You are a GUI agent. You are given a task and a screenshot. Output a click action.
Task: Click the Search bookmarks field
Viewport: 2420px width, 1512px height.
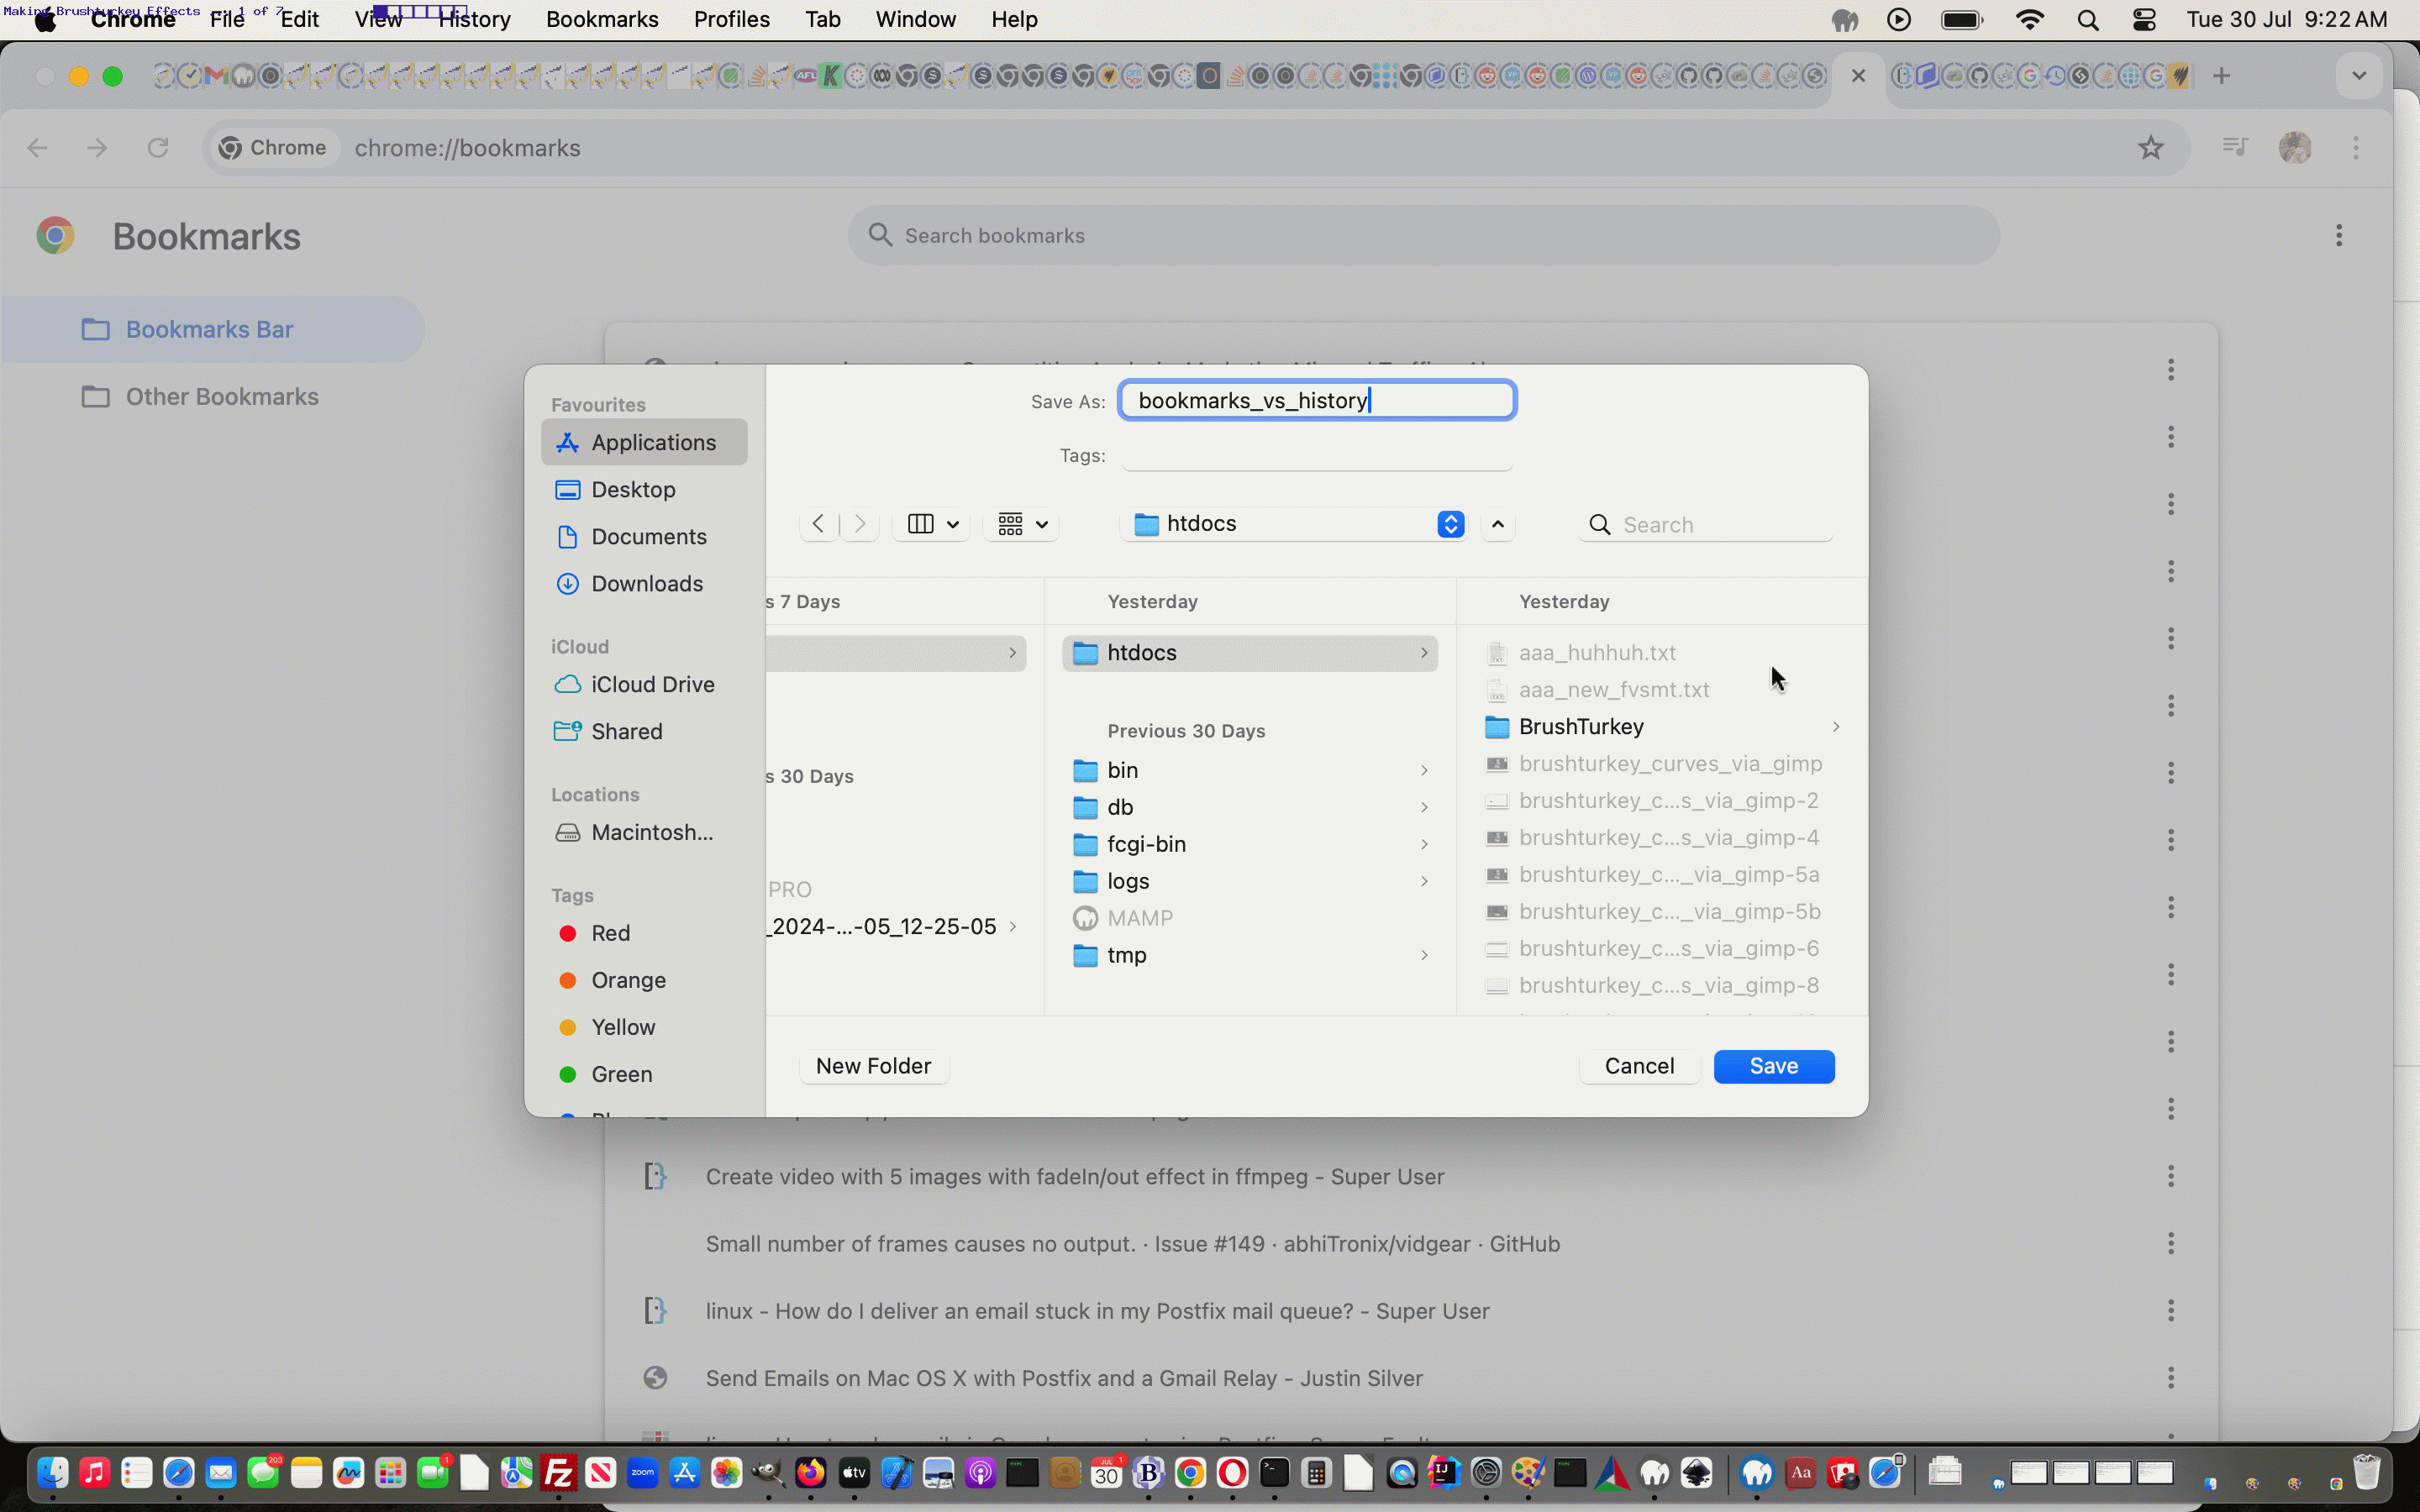1423,235
